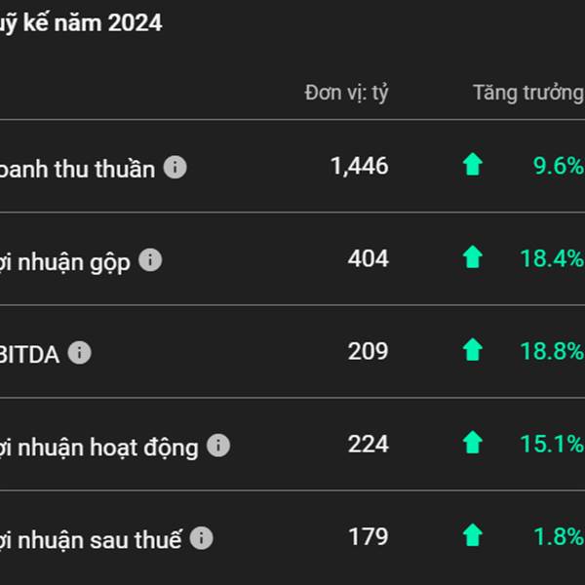Click the 18.8% growth percentage
The image size is (585, 585).
pos(553,351)
